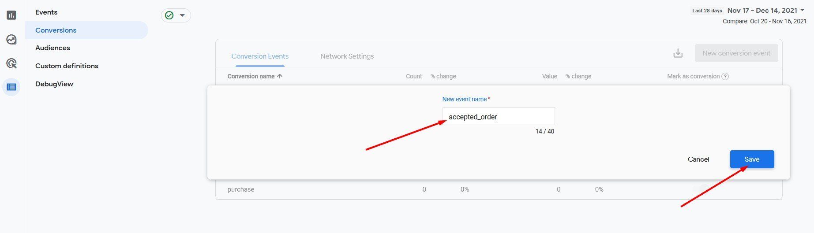This screenshot has height=233, width=814.
Task: Open Custom definitions menu item
Action: pos(67,66)
